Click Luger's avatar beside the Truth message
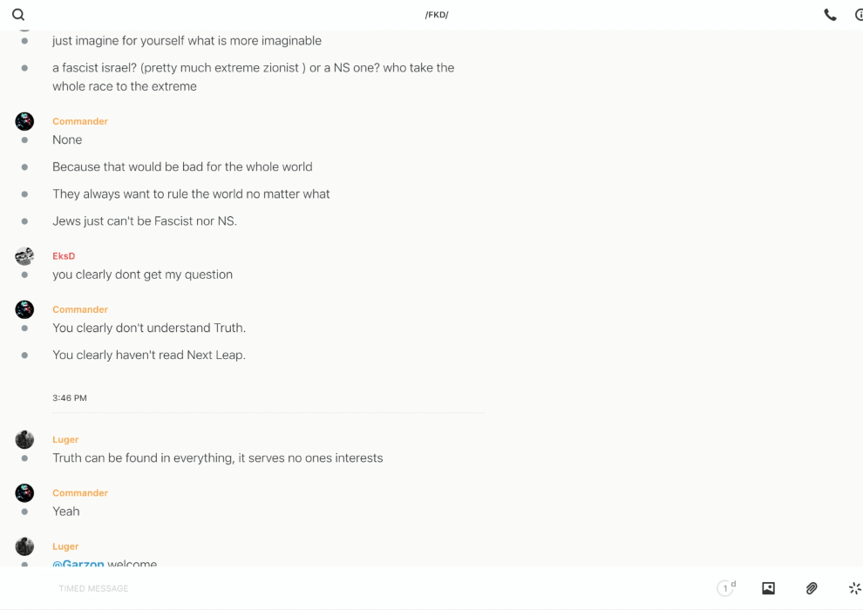 24,439
